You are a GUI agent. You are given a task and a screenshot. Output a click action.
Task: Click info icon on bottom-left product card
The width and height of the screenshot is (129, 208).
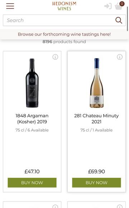[55, 206]
